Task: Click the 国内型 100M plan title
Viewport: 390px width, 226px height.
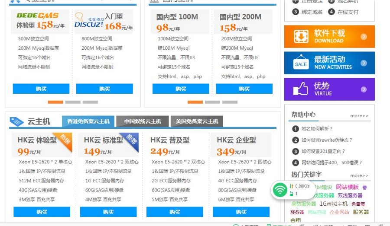Action: point(177,17)
